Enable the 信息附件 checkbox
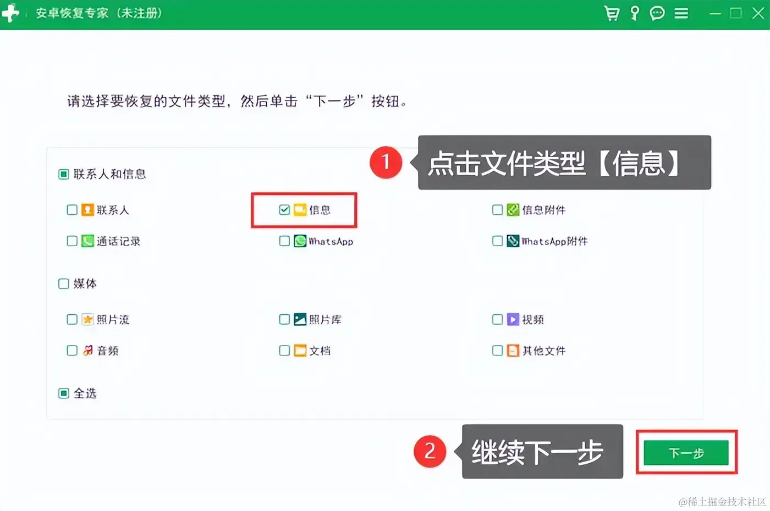Screen dimensions: 770x511 (x=497, y=210)
